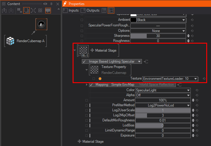Reset the Sharpness value
Screen dimensions: 211x146
tap(192, 36)
